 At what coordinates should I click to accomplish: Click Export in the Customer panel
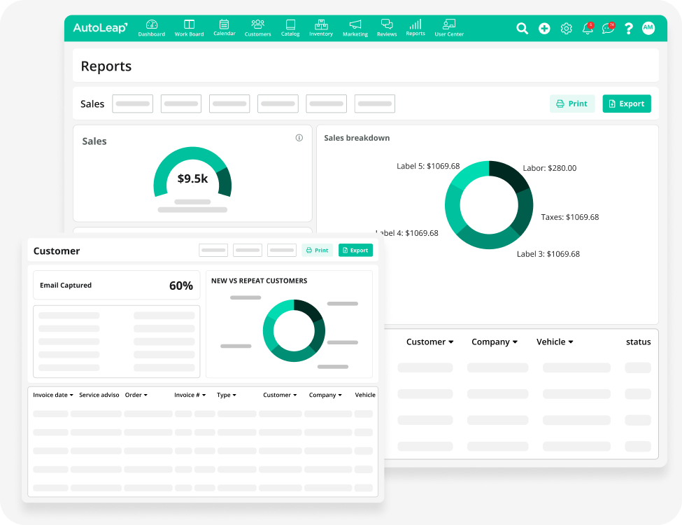coord(355,251)
